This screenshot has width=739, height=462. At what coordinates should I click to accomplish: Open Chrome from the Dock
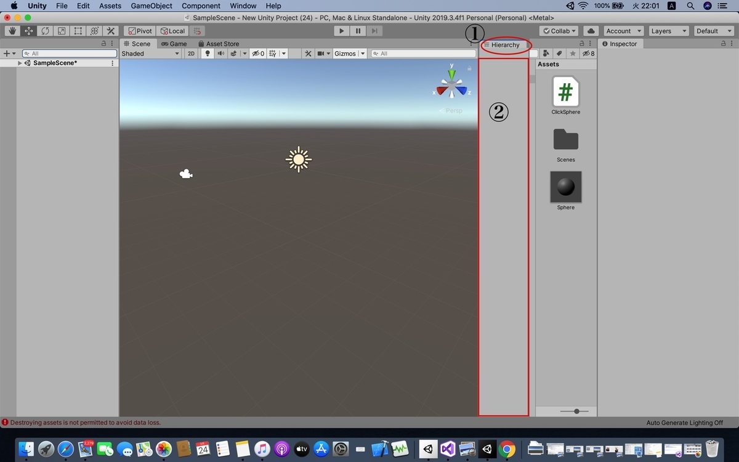507,449
